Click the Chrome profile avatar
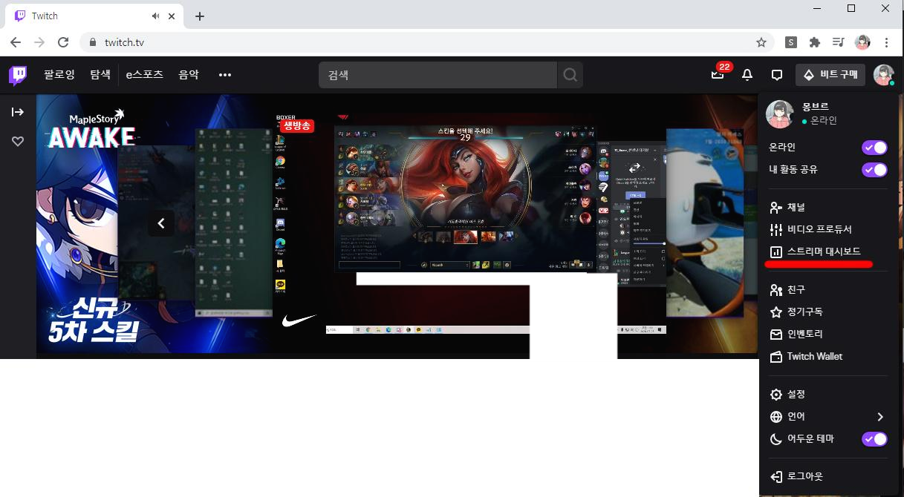904x497 pixels. [x=862, y=42]
